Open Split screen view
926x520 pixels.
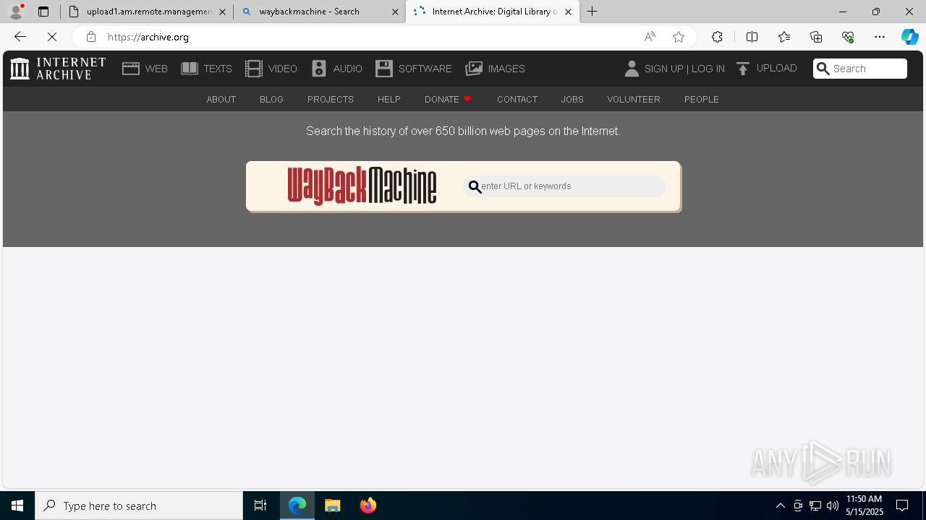pyautogui.click(x=752, y=37)
